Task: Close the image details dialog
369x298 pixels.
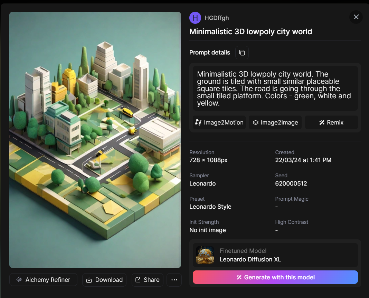Action: click(356, 17)
